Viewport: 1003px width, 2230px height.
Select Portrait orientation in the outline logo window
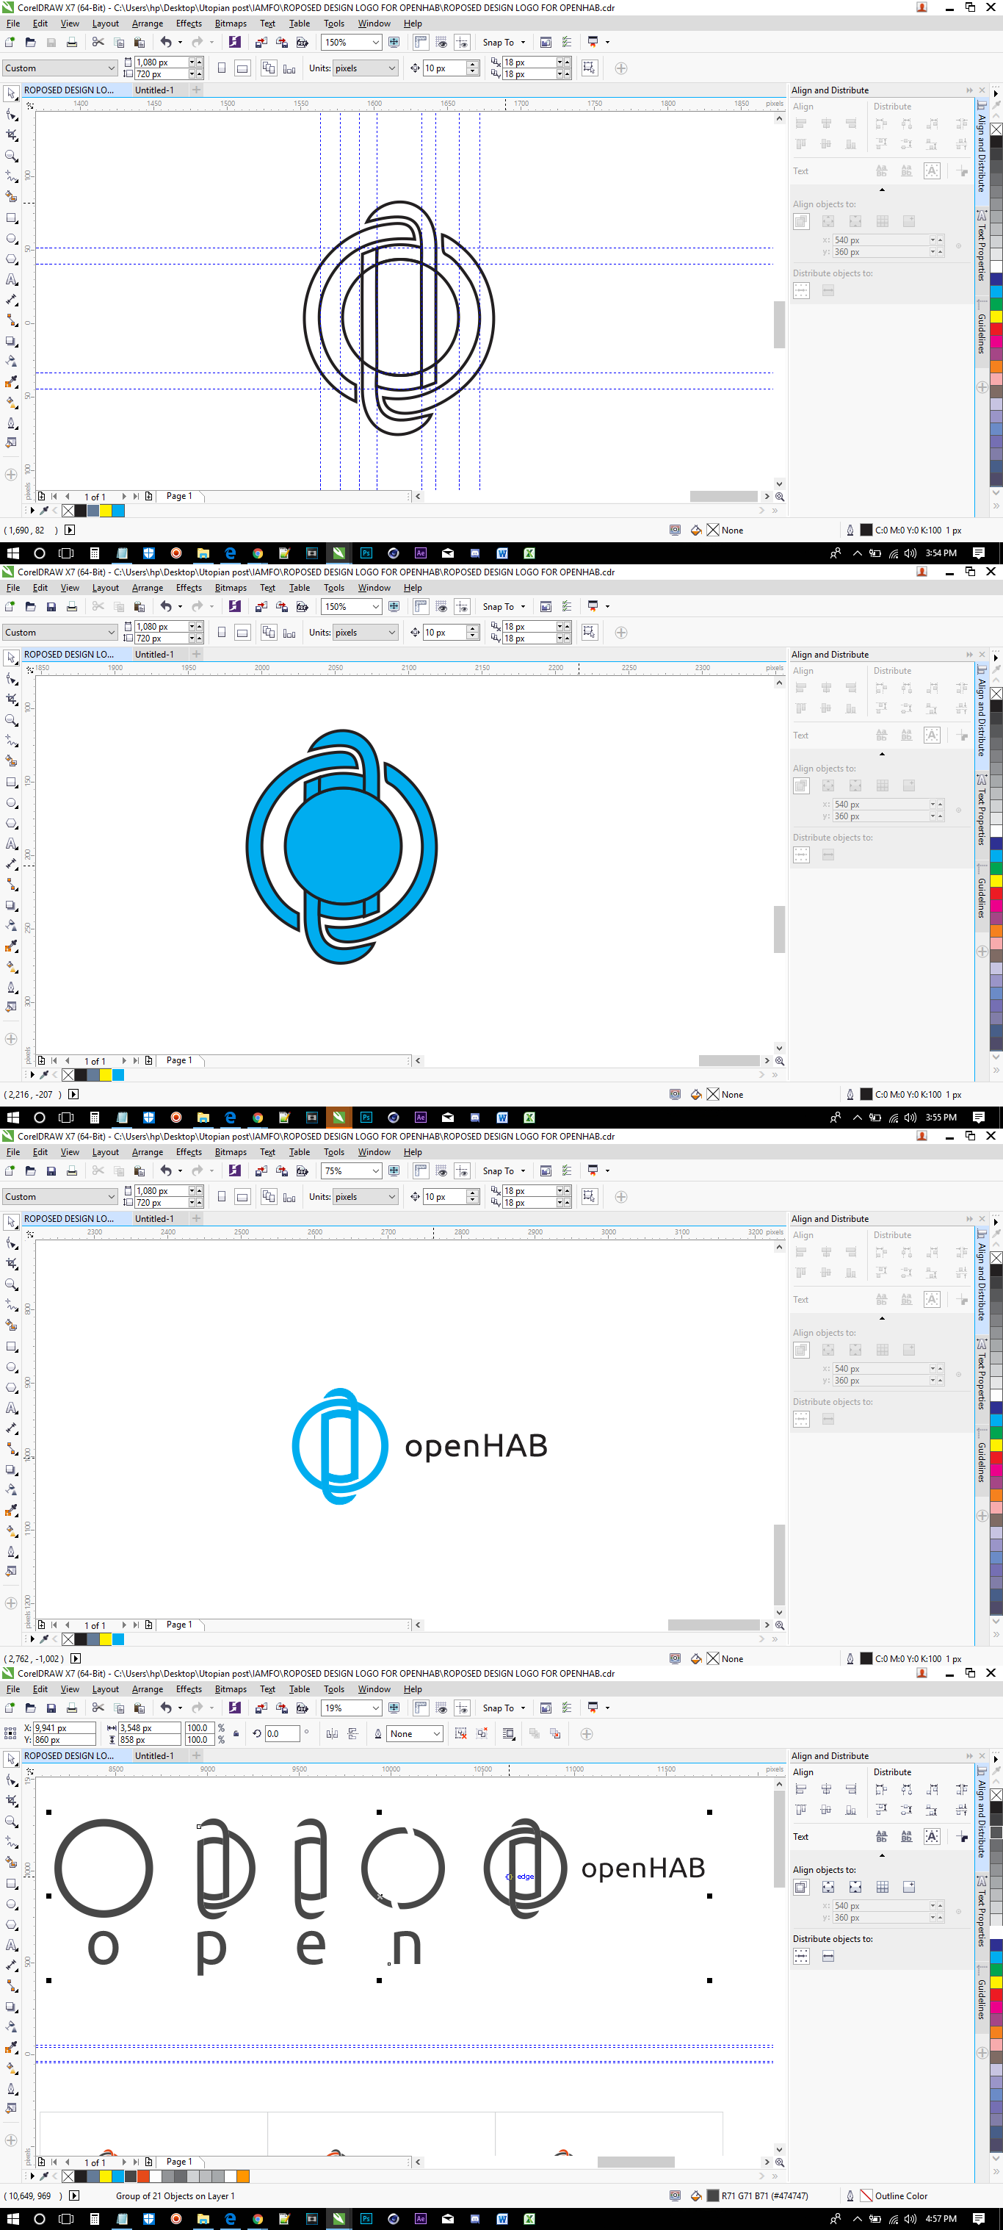coord(222,68)
